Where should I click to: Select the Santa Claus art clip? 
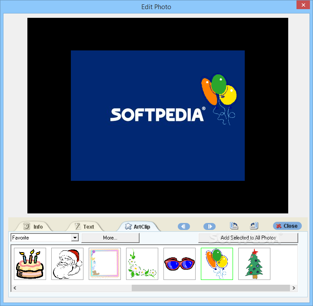point(67,264)
